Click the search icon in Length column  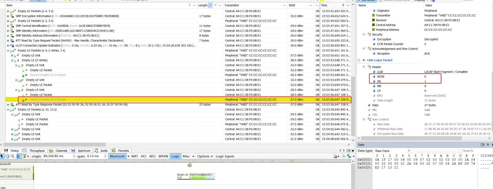coord(210,5)
